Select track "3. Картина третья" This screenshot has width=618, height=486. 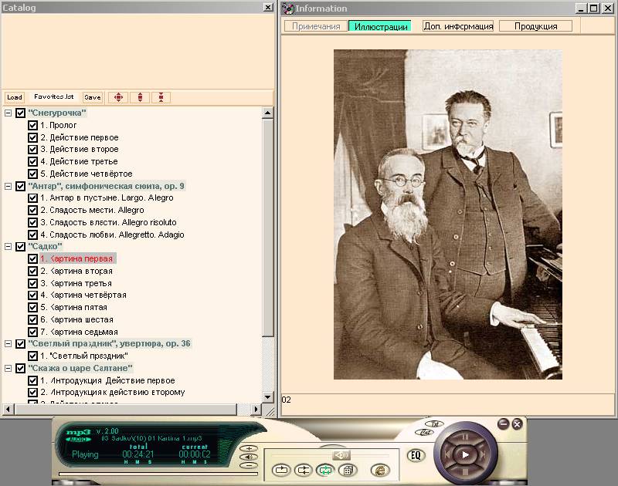tap(76, 283)
